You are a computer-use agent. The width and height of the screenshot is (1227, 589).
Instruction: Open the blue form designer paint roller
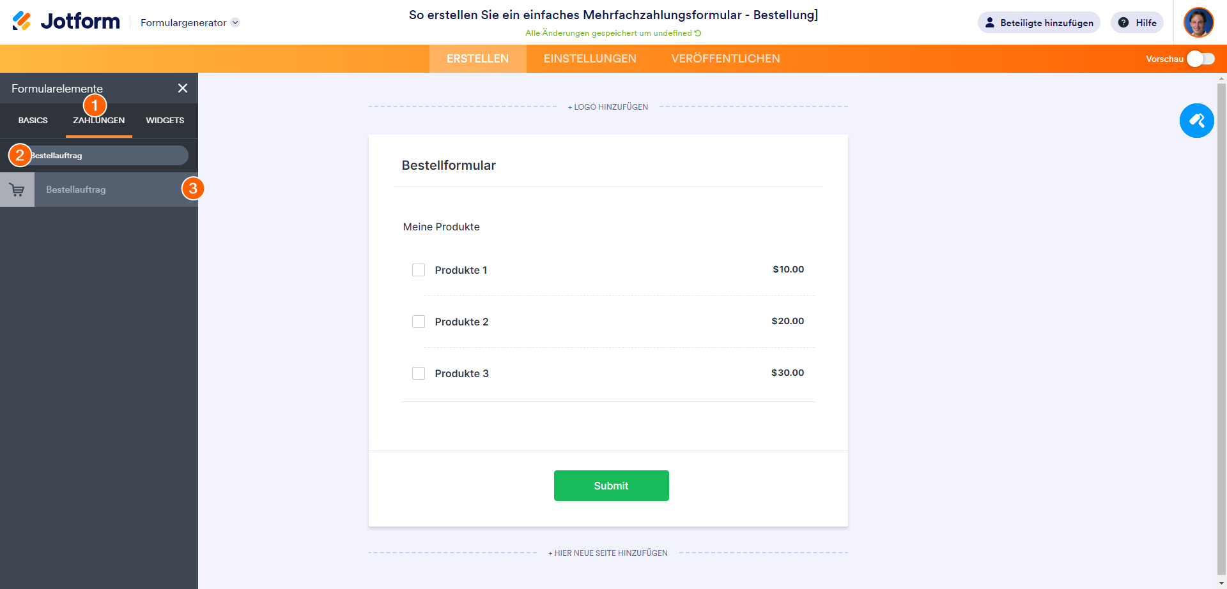point(1196,121)
